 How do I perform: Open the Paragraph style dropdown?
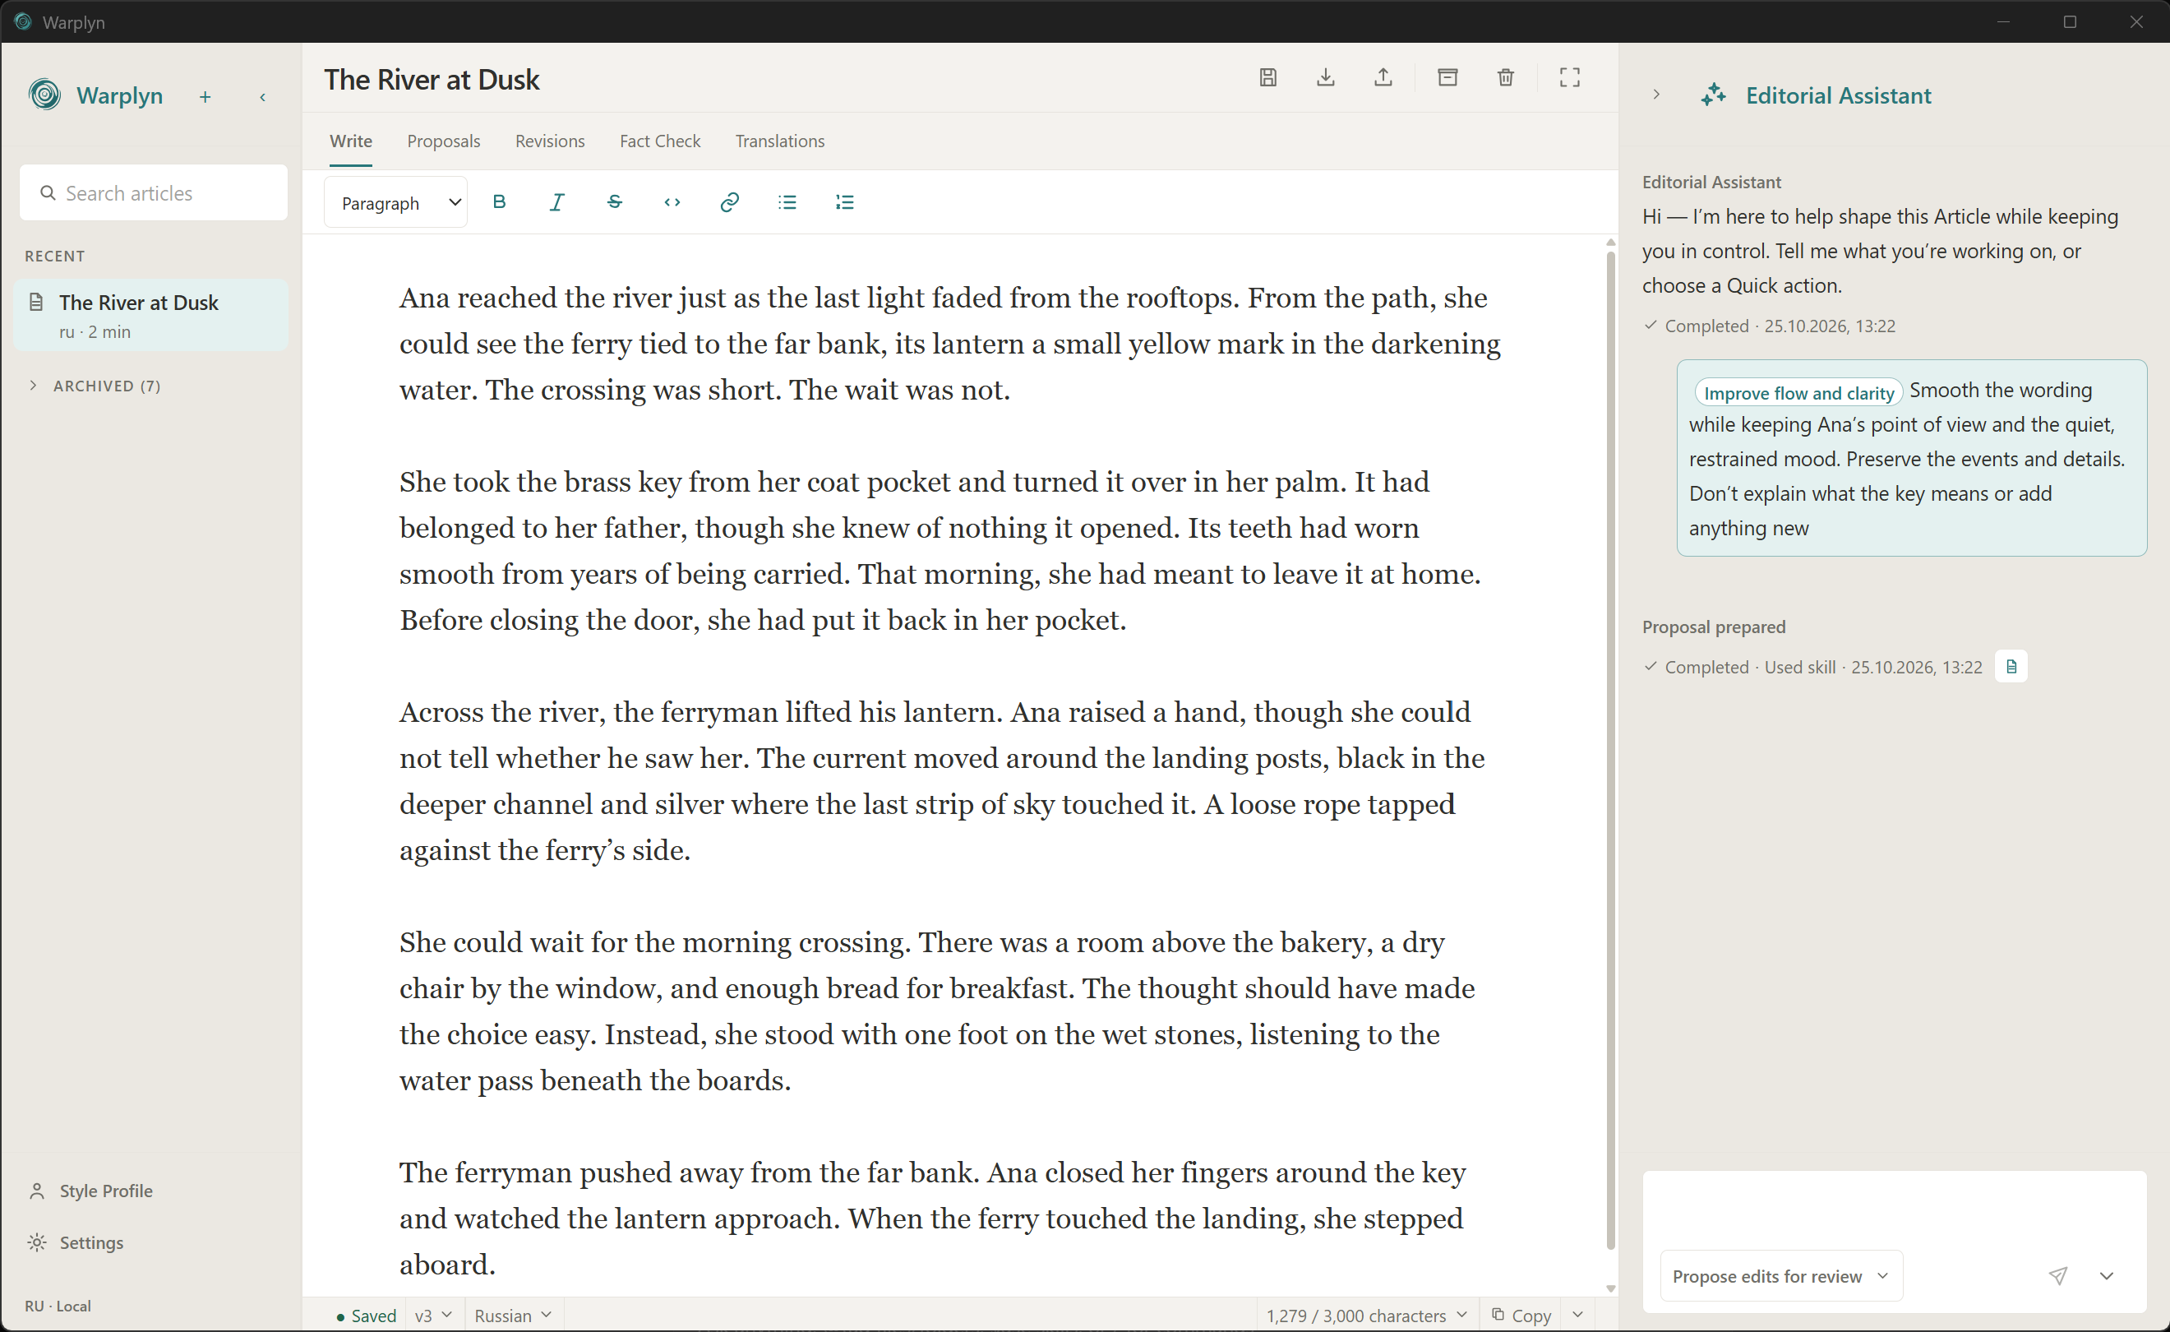(x=395, y=202)
